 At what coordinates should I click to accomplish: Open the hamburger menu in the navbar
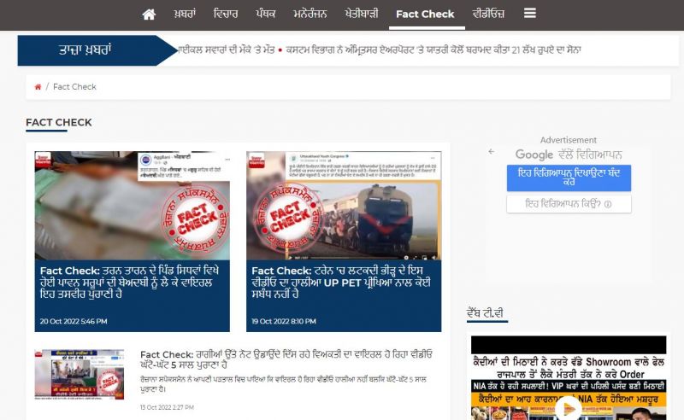coord(529,14)
